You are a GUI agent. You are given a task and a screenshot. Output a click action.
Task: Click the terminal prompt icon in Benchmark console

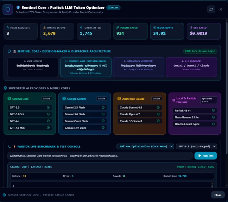coord(9,147)
